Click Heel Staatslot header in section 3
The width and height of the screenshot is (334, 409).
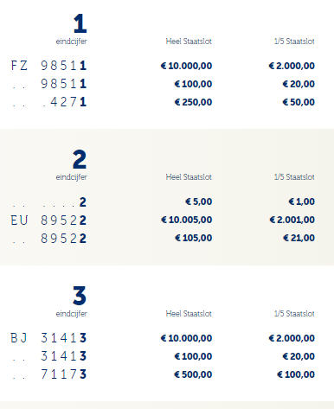(x=189, y=314)
